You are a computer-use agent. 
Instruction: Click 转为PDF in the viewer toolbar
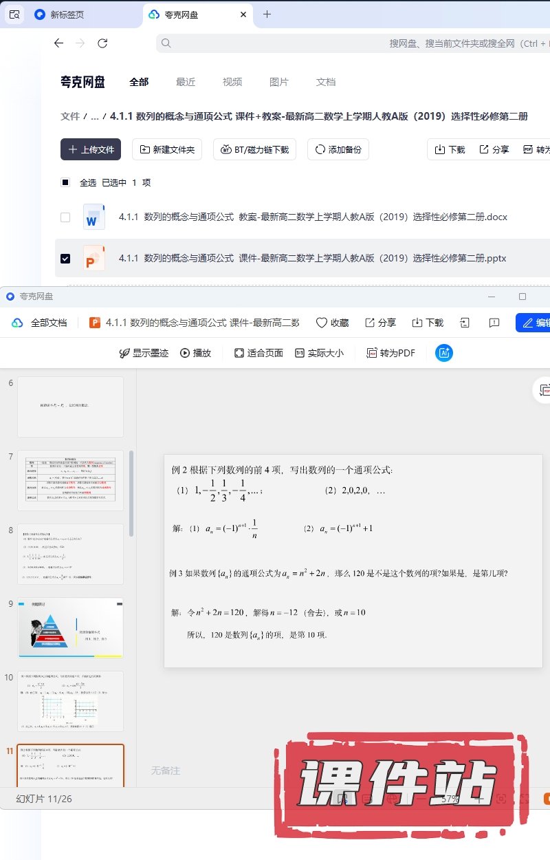pyautogui.click(x=390, y=353)
